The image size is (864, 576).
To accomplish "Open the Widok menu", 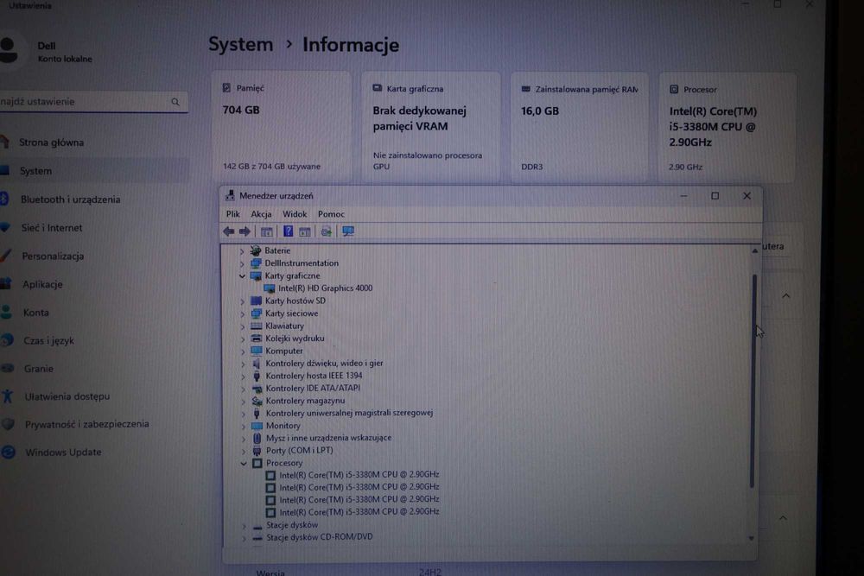I will 295,213.
